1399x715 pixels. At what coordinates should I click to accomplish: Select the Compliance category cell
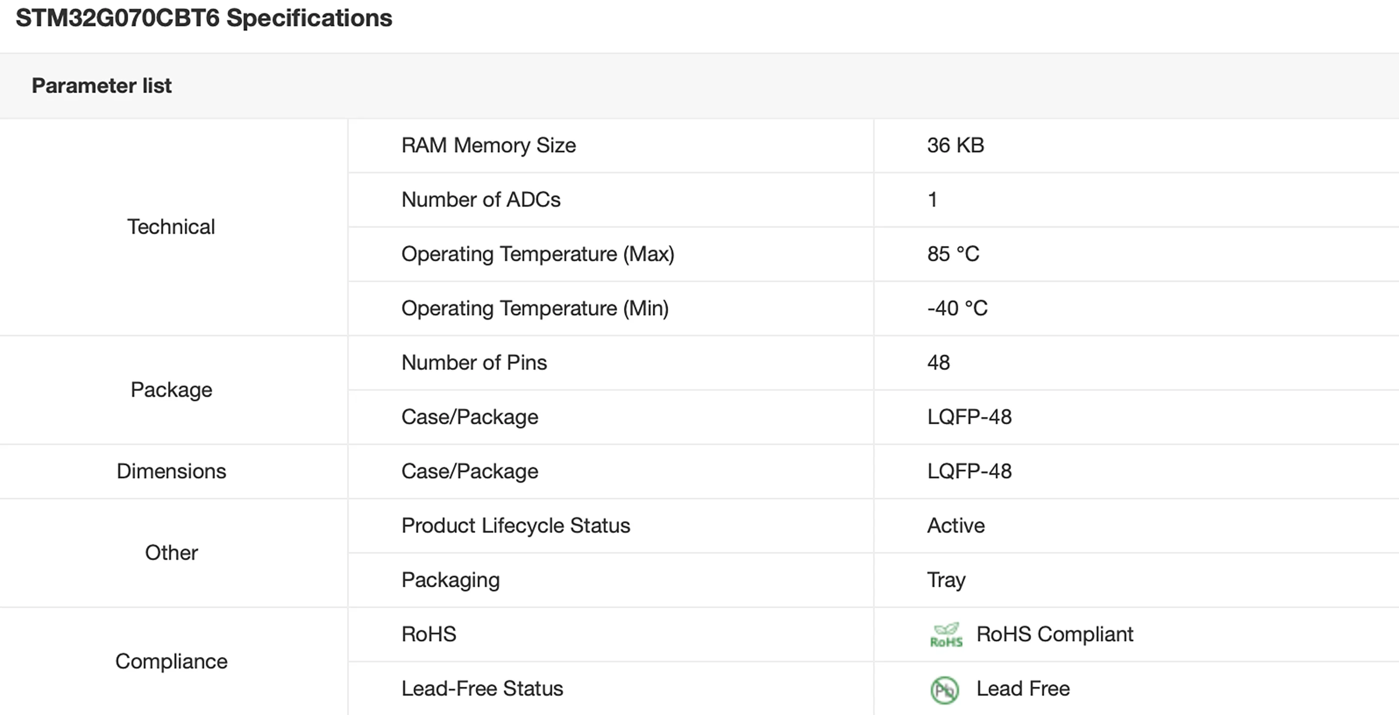171,661
